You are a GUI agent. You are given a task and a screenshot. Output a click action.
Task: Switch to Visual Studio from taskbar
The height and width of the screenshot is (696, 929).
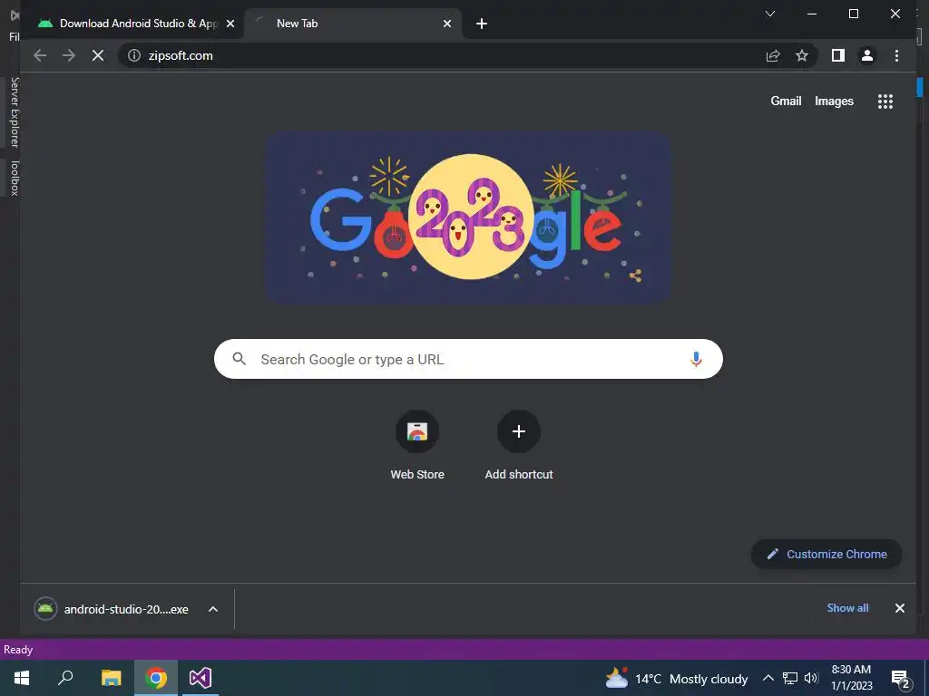(200, 678)
